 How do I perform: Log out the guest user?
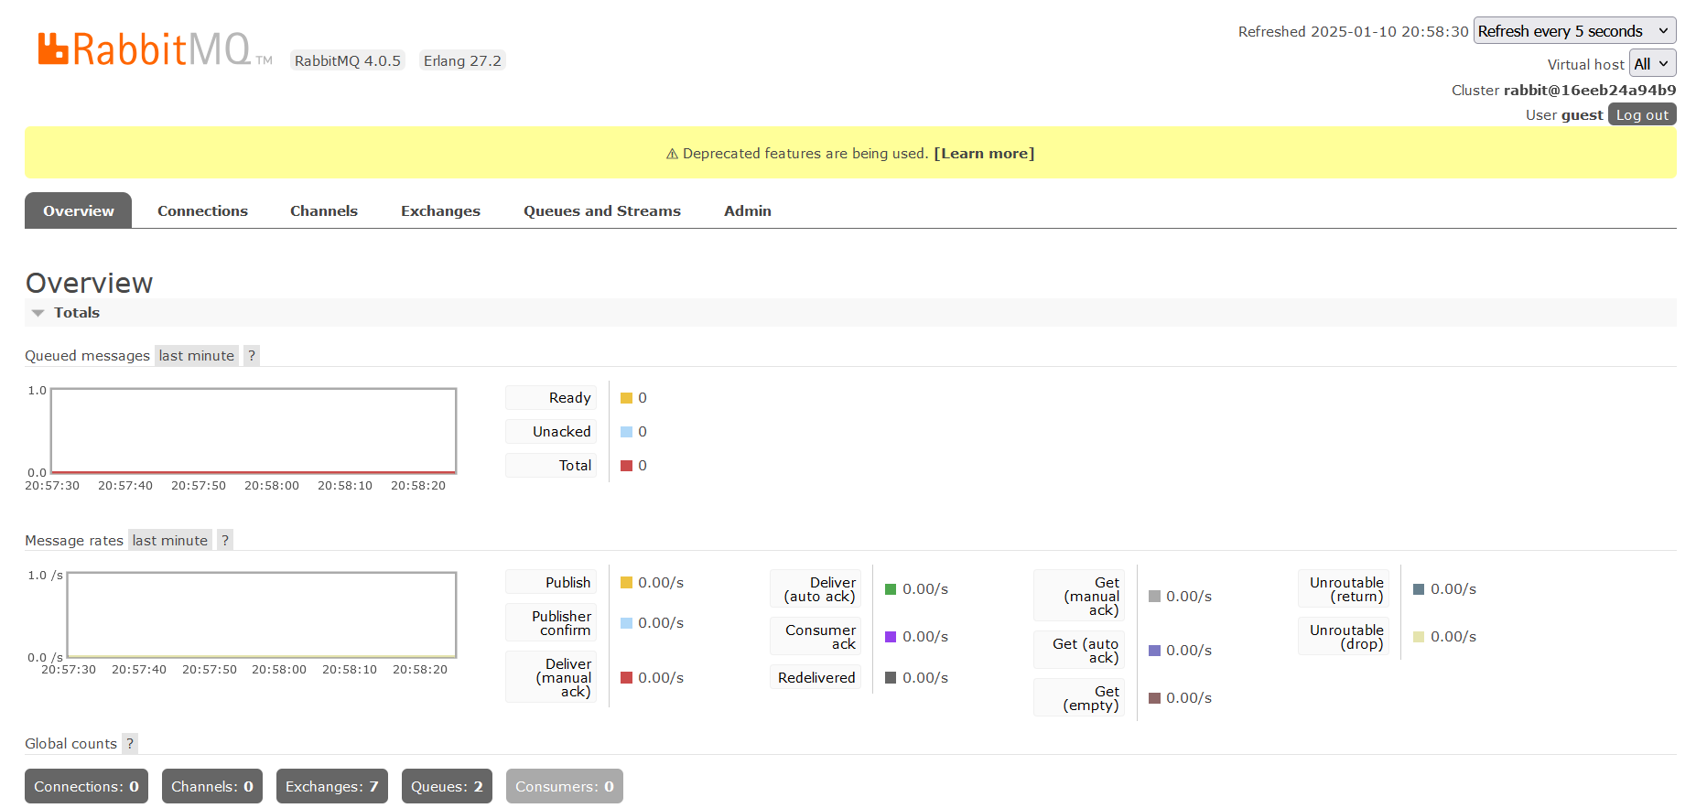(x=1642, y=114)
